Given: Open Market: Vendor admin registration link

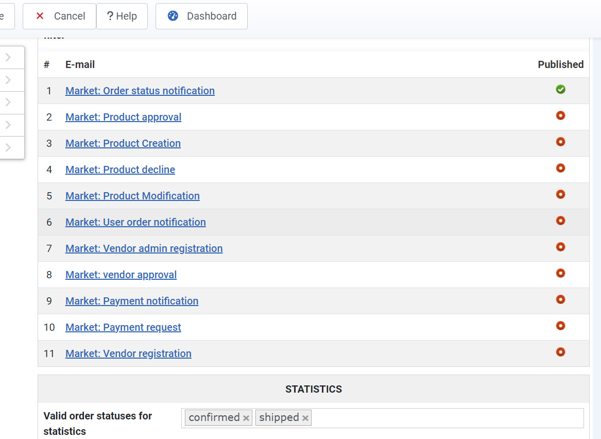Looking at the screenshot, I should pyautogui.click(x=144, y=248).
